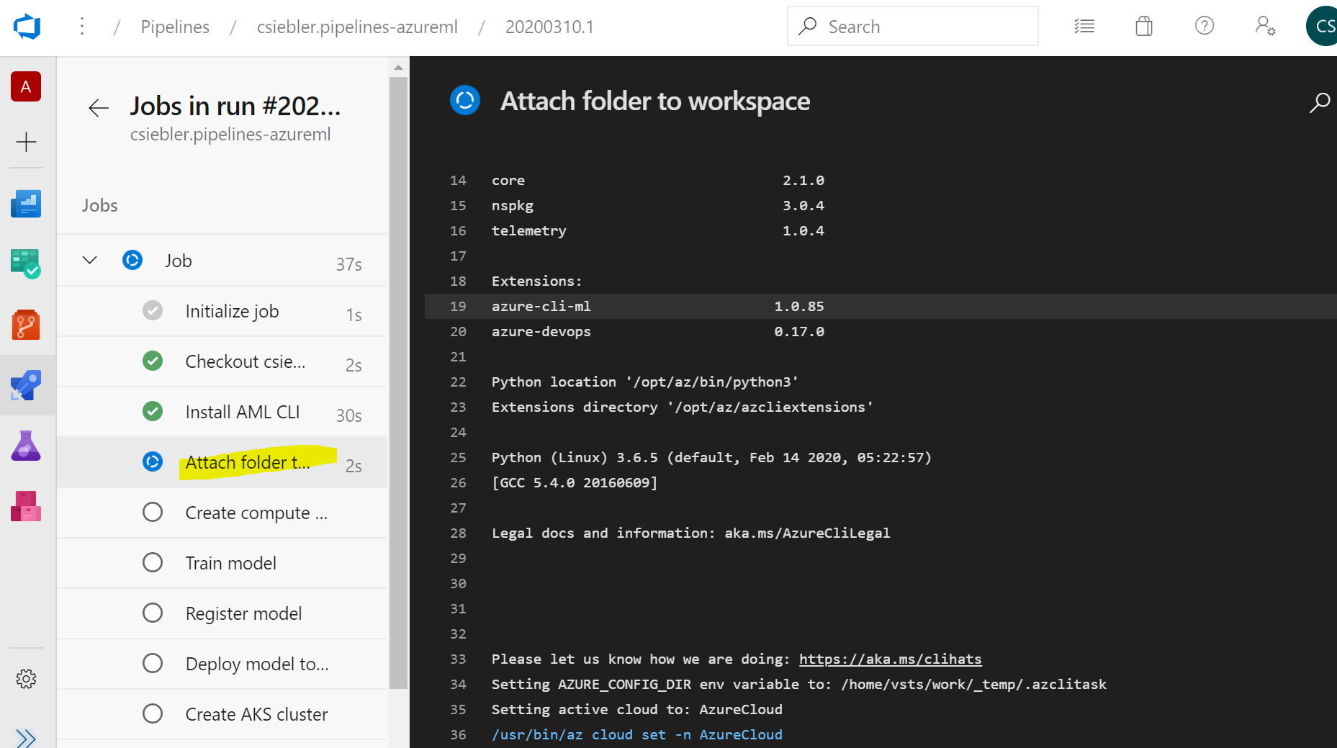The image size is (1337, 748).
Task: Click the csiebler.pipelines-azureml subtitle
Action: pos(230,135)
